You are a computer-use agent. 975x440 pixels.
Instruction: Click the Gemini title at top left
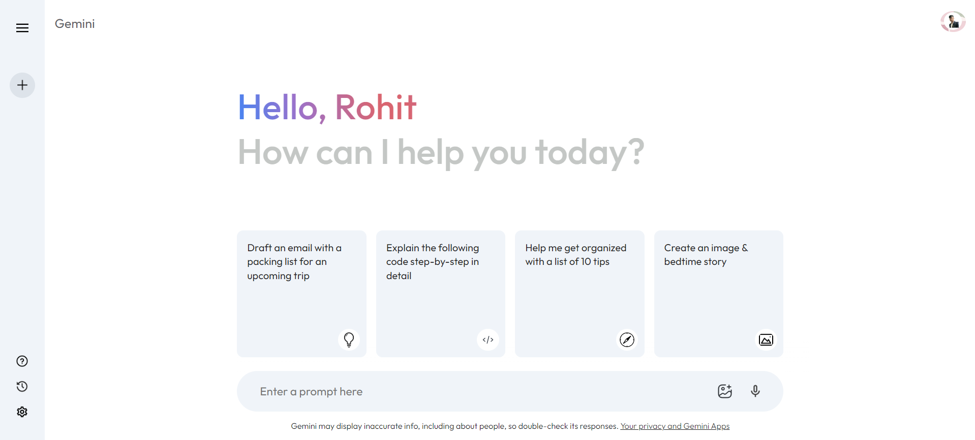pos(75,24)
